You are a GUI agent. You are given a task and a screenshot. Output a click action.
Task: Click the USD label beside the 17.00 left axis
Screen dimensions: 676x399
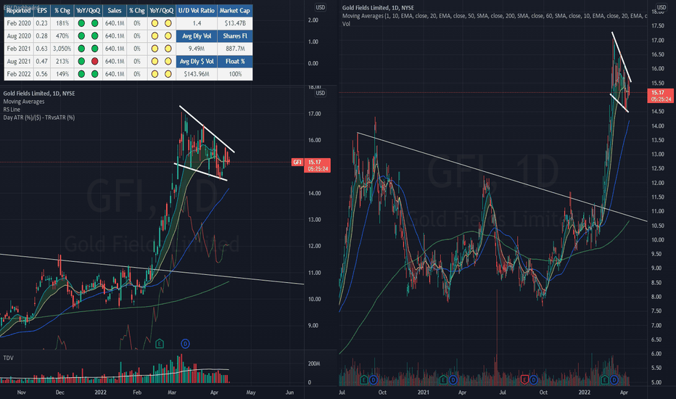tap(321, 93)
